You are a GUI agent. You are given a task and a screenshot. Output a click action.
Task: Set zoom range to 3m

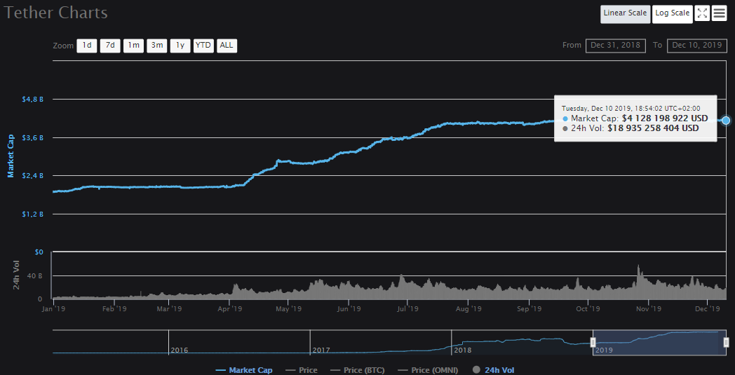tap(156, 46)
